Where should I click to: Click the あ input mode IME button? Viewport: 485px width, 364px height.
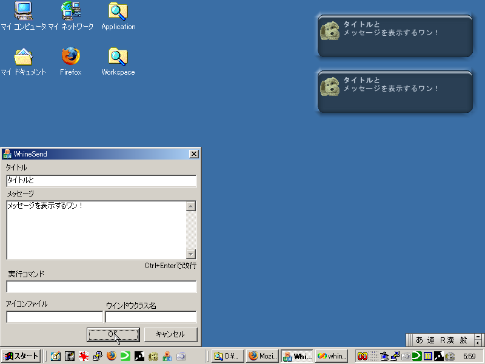(x=420, y=340)
